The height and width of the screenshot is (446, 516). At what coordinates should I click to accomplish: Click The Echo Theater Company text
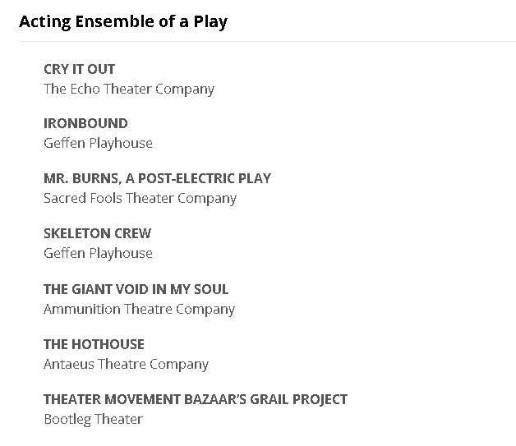(128, 89)
